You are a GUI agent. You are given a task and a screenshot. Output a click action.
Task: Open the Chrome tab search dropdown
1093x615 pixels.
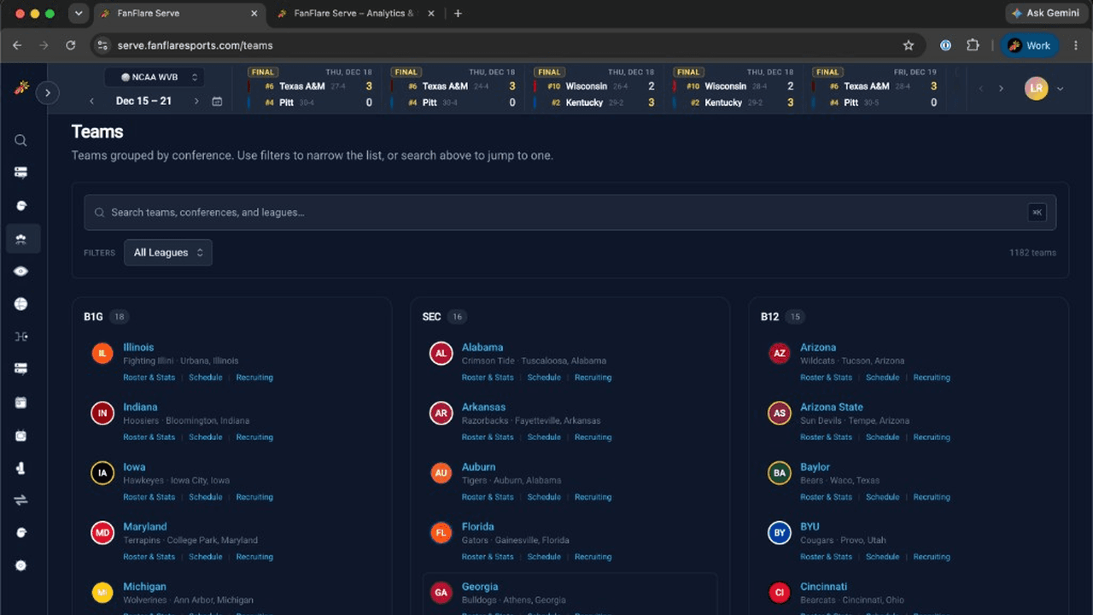79,14
